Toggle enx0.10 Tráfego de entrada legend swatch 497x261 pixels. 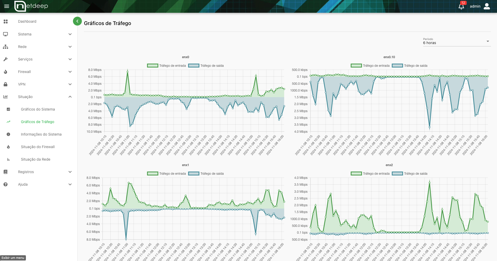tap(356, 66)
